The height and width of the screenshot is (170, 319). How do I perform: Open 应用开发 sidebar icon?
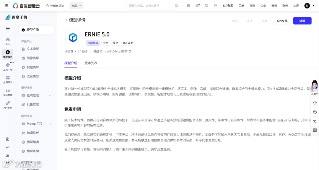point(8,80)
